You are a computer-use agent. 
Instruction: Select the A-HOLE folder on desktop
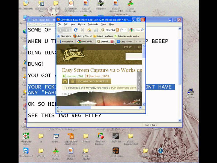(x=86, y=138)
